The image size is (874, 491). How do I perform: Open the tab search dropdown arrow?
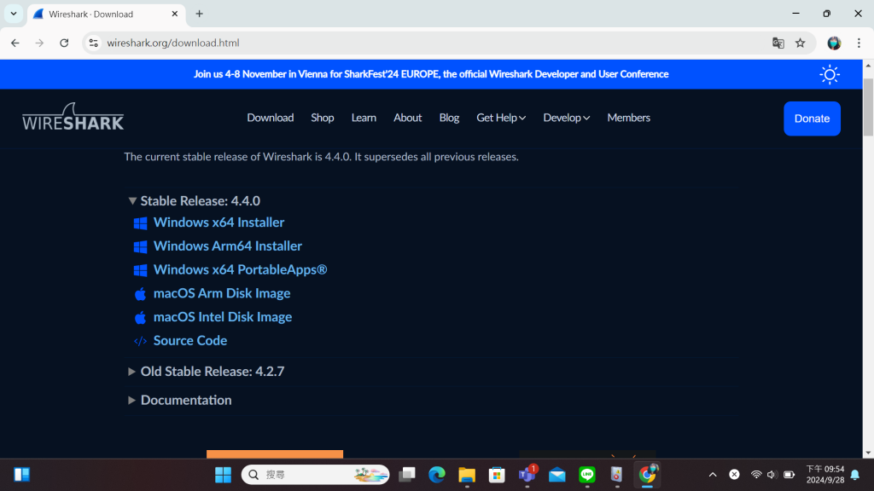14,14
